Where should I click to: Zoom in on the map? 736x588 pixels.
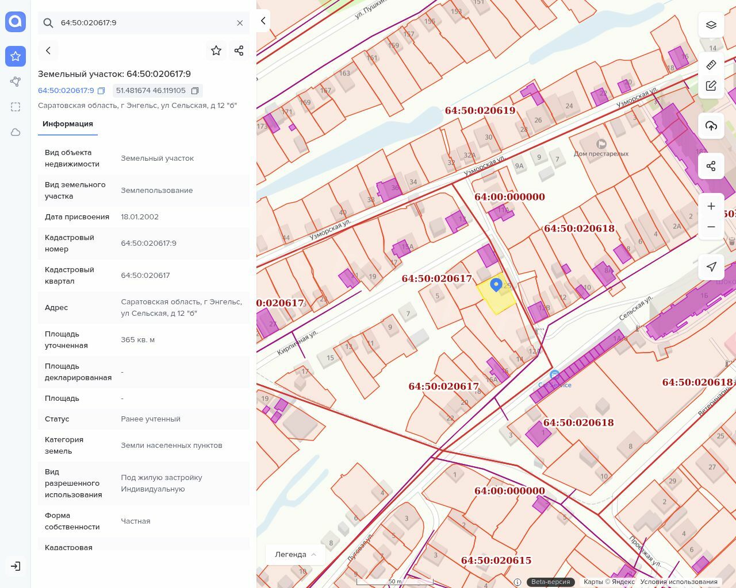tap(711, 206)
